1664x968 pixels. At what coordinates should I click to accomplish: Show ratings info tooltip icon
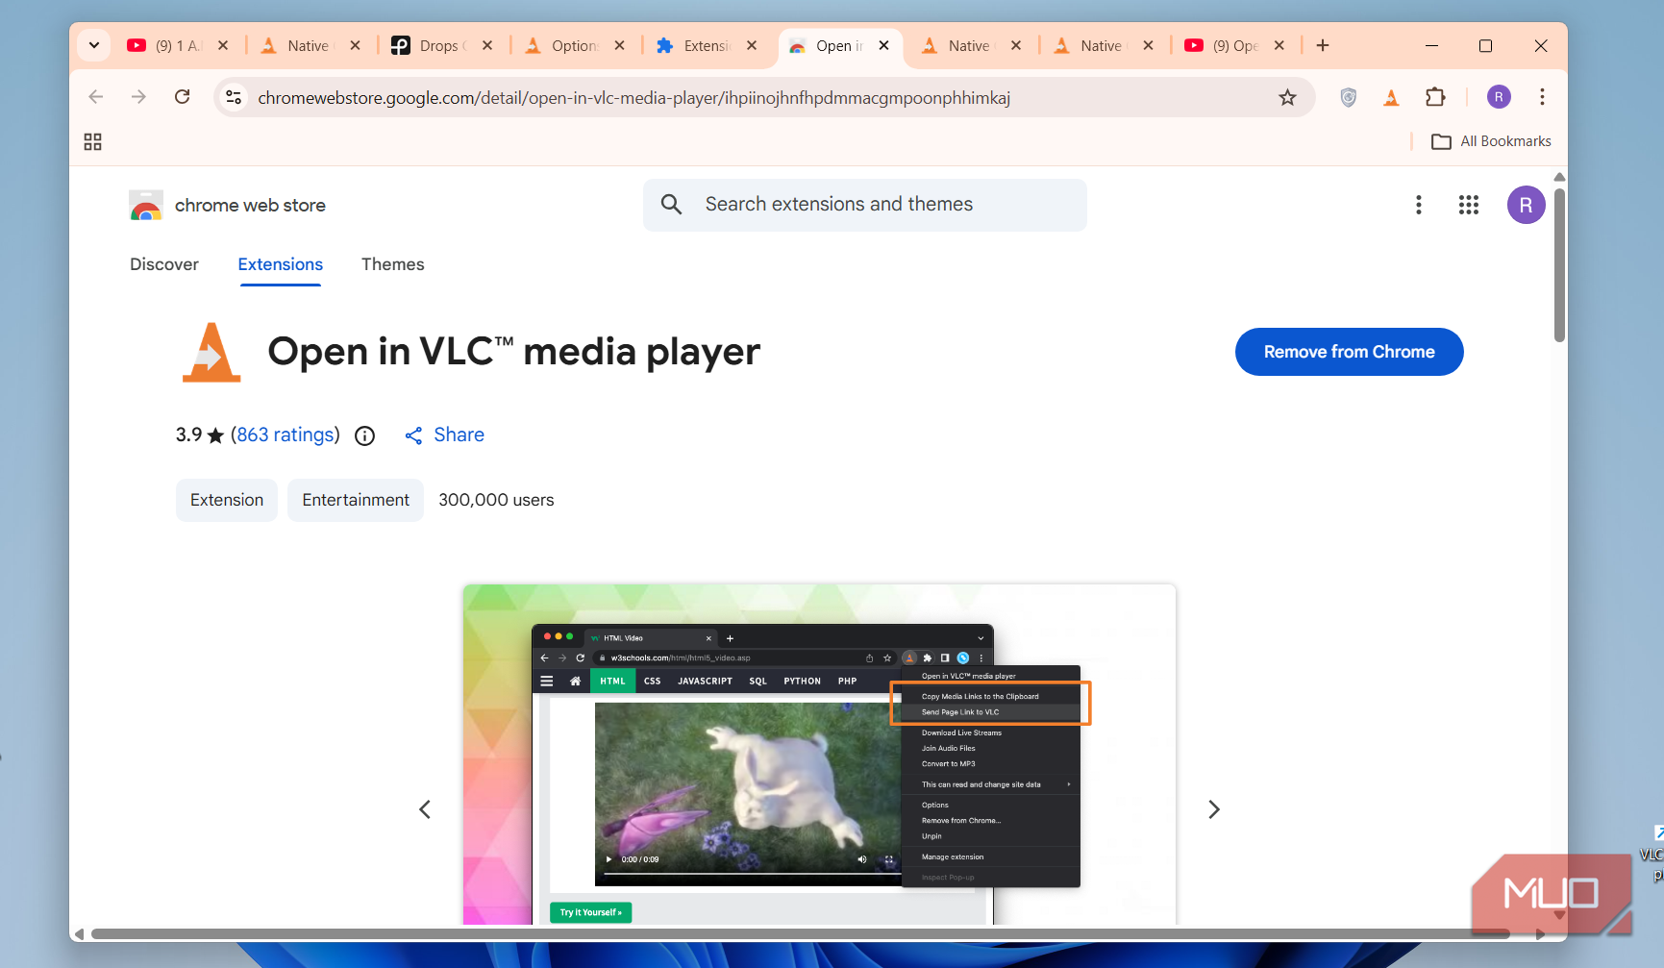coord(364,435)
